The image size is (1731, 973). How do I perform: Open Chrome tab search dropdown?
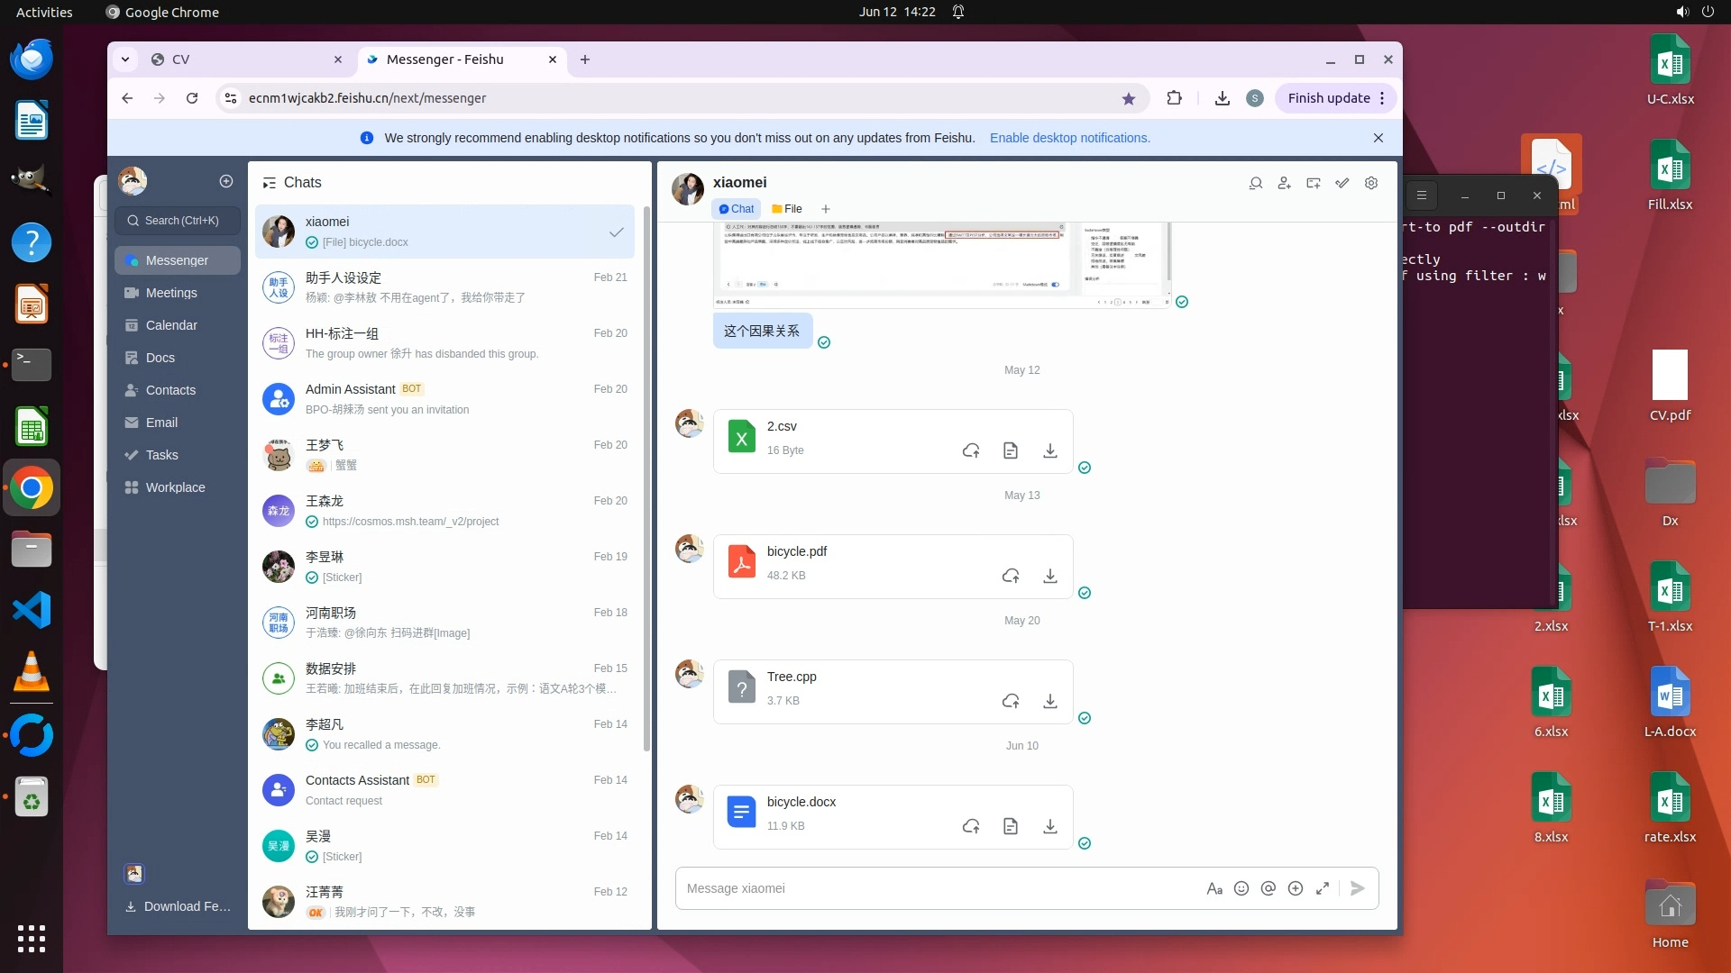125,59
